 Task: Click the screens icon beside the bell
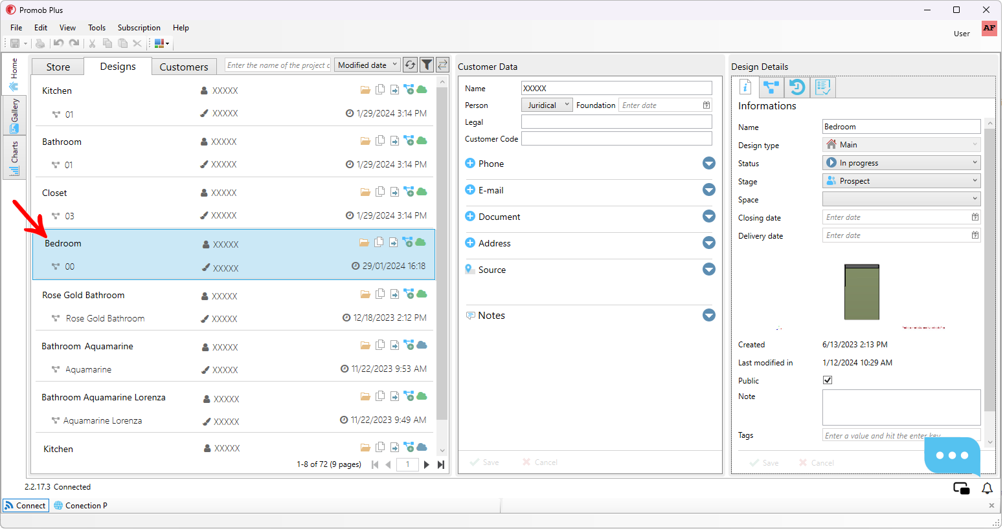962,488
